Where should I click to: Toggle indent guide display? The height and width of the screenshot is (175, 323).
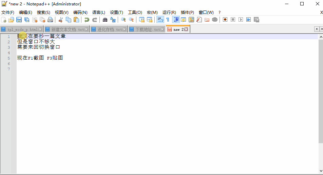point(176,20)
